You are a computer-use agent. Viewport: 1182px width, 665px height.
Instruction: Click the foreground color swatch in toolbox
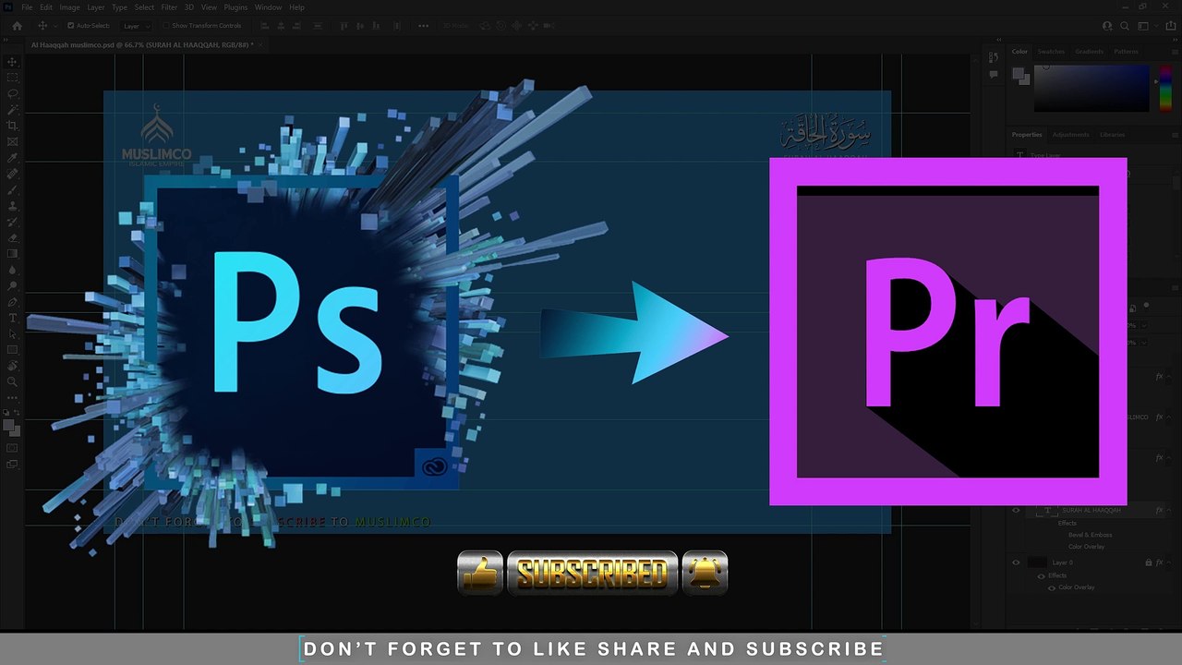point(8,425)
